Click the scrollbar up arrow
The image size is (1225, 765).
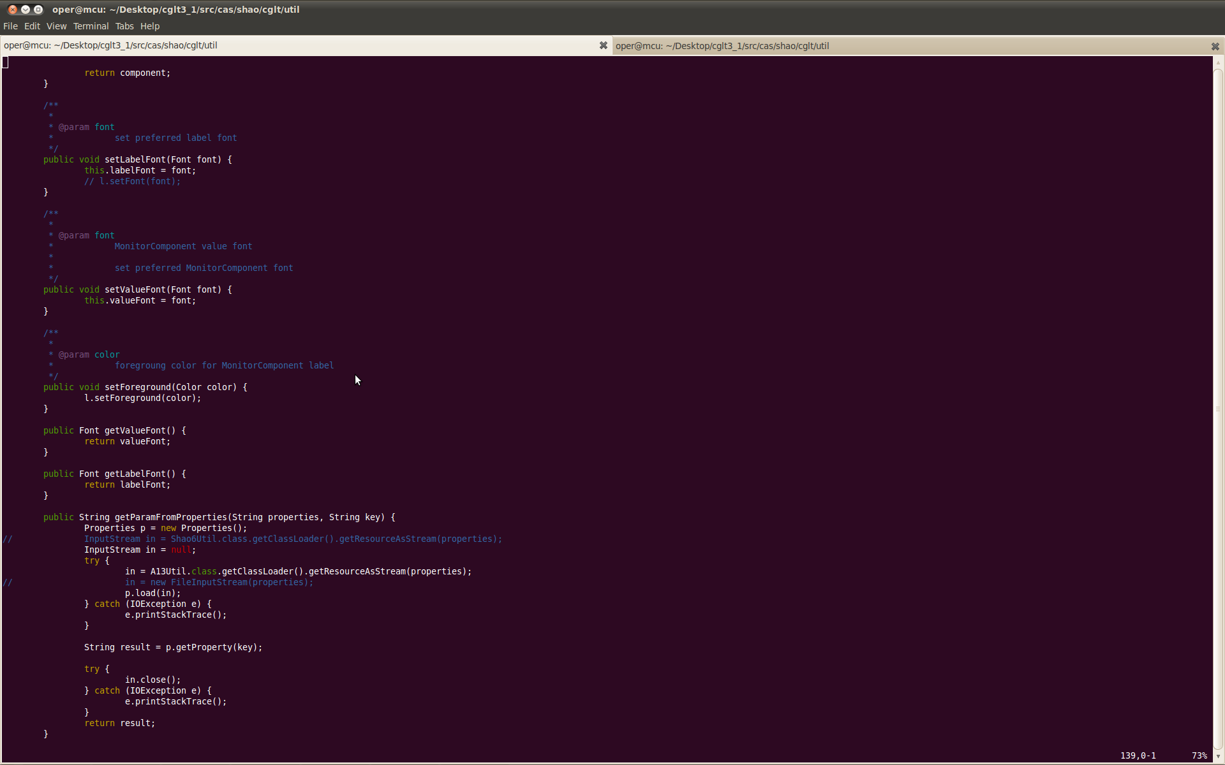point(1218,62)
